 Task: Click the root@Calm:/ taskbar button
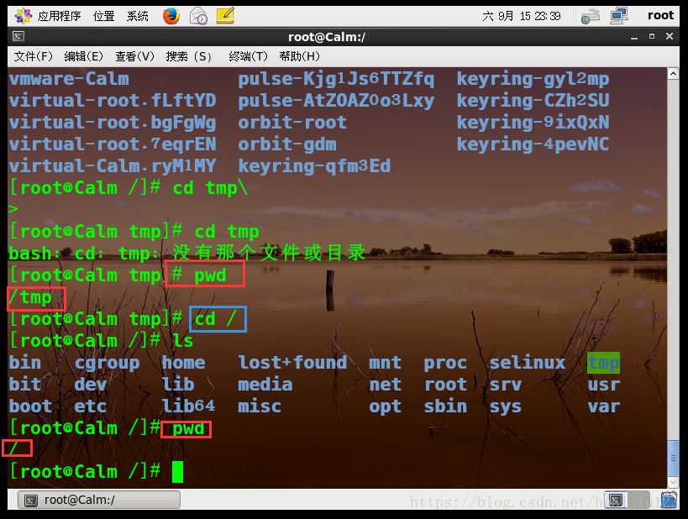[x=99, y=501]
